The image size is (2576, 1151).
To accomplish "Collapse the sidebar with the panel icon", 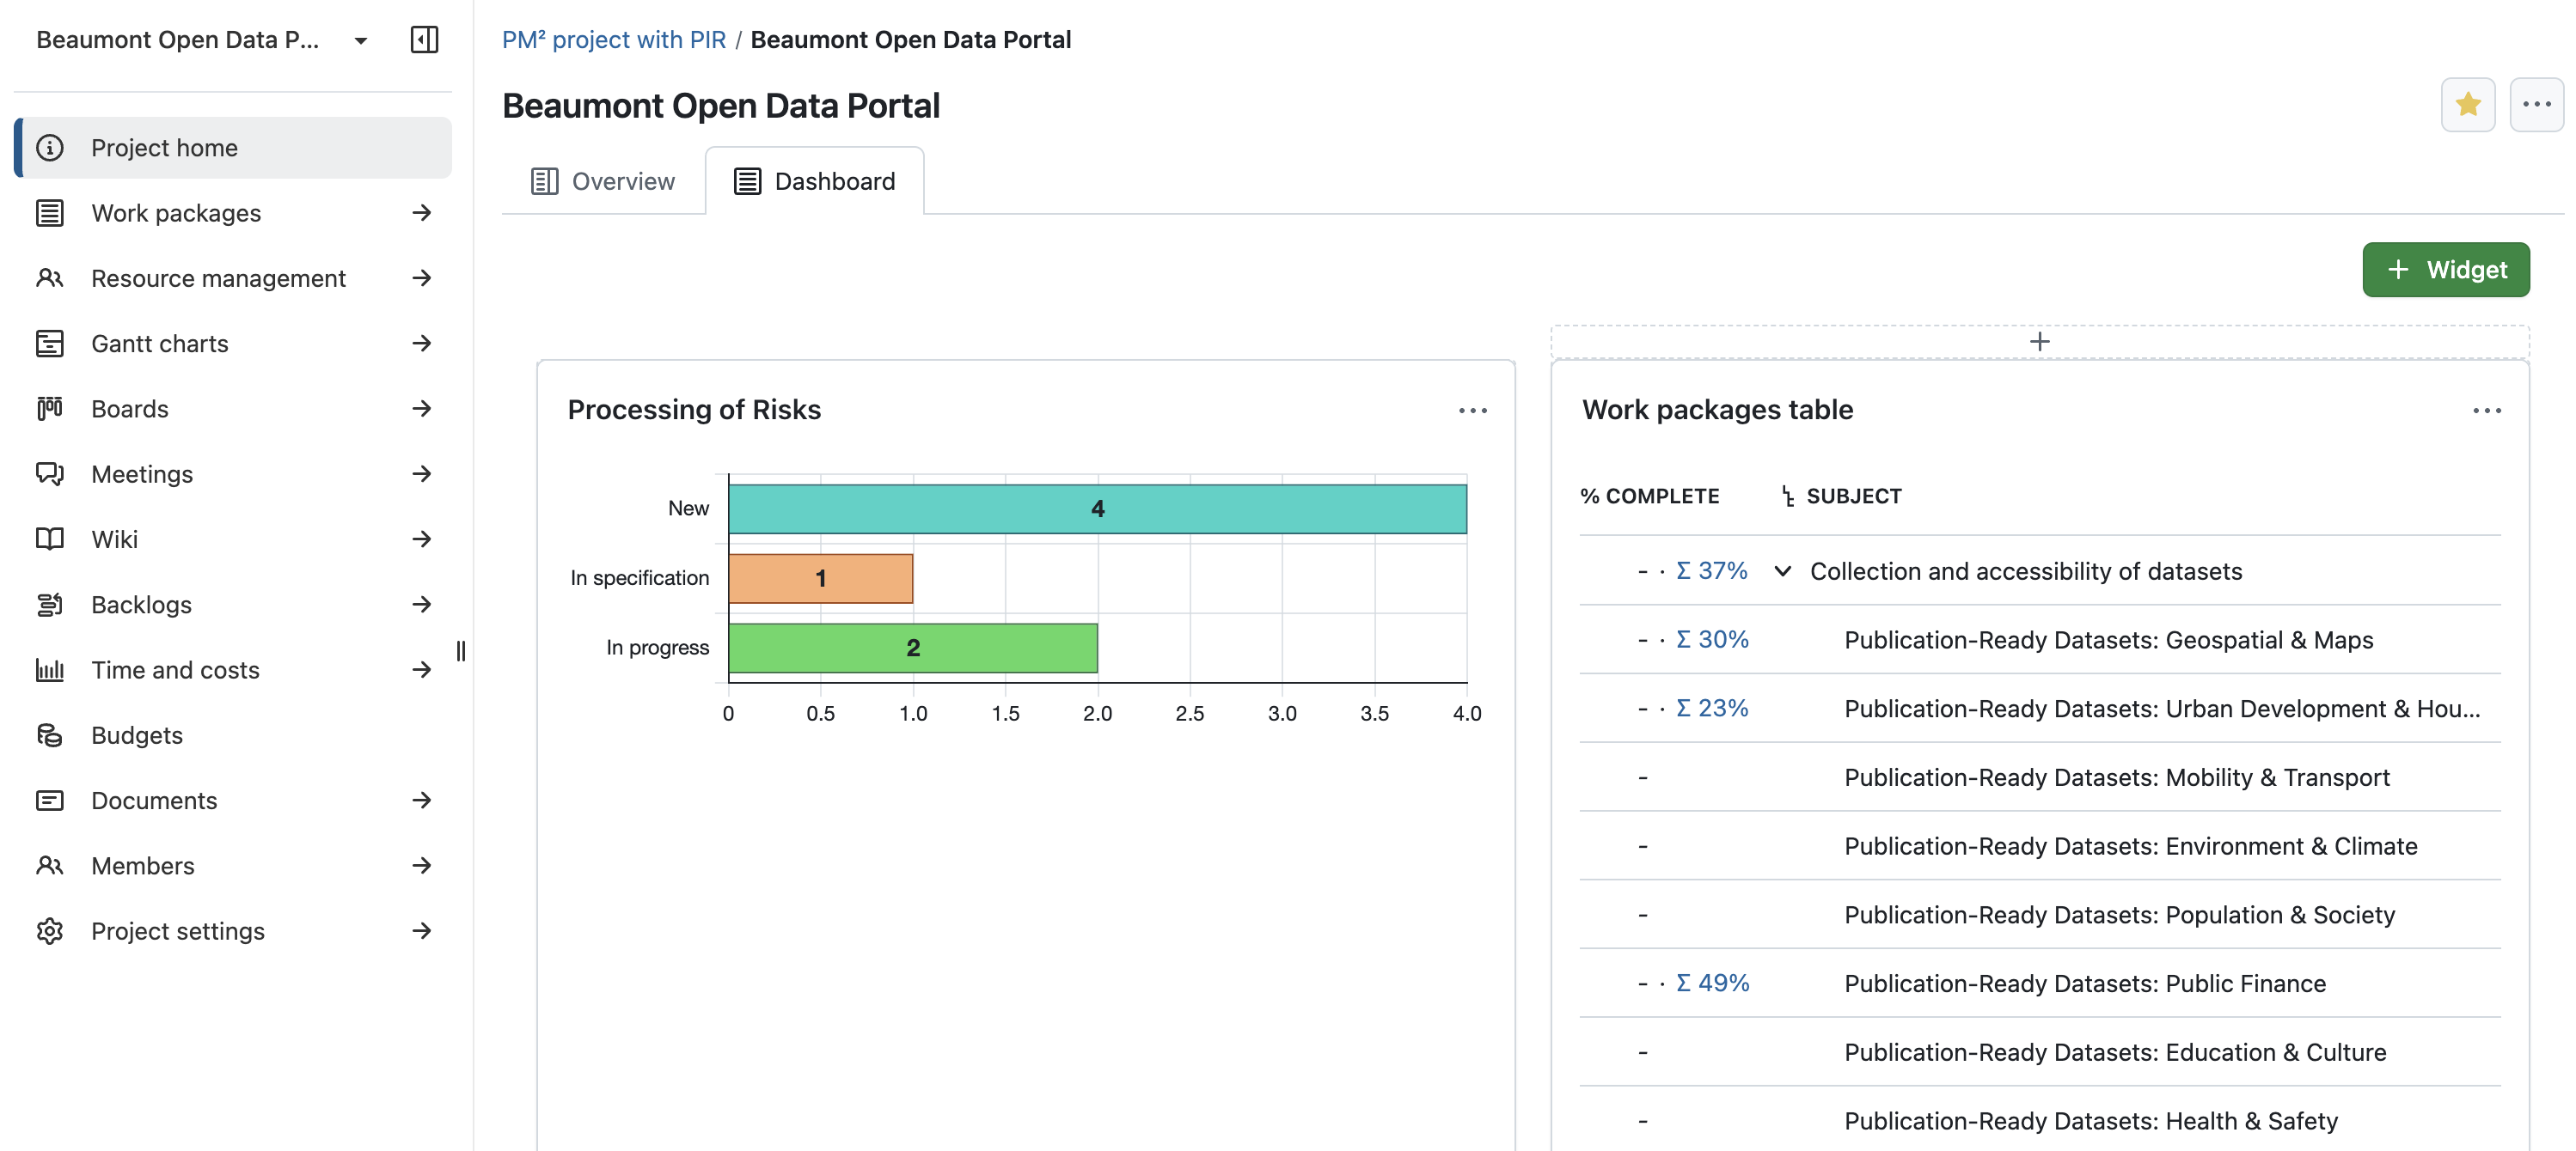I will click(424, 40).
